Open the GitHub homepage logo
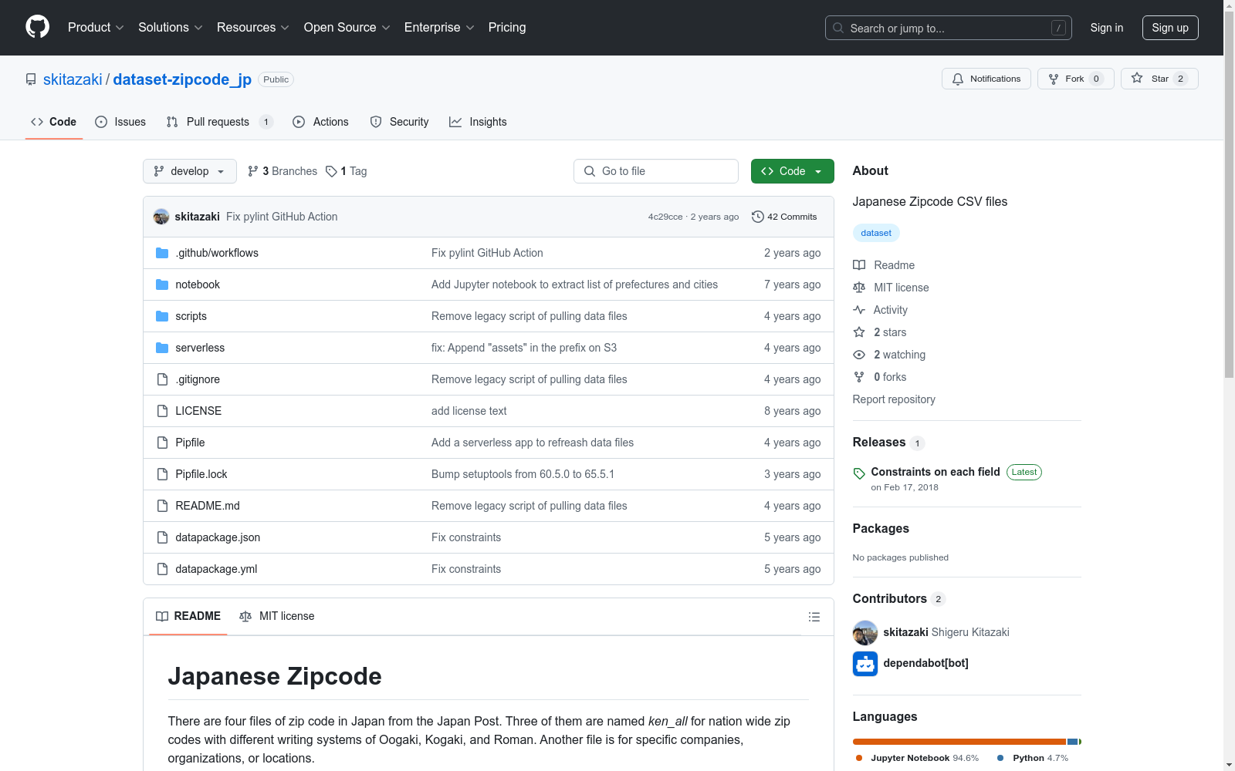1235x771 pixels. click(x=37, y=27)
